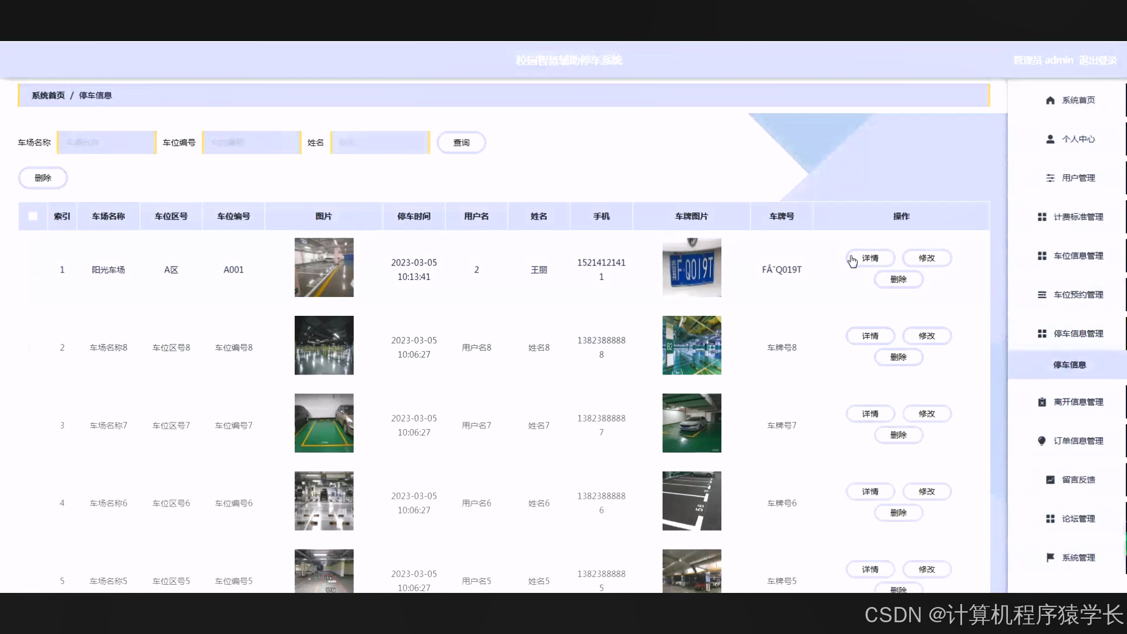This screenshot has width=1127, height=634.
Task: Click the batch 删除 button above the table
Action: pos(43,178)
